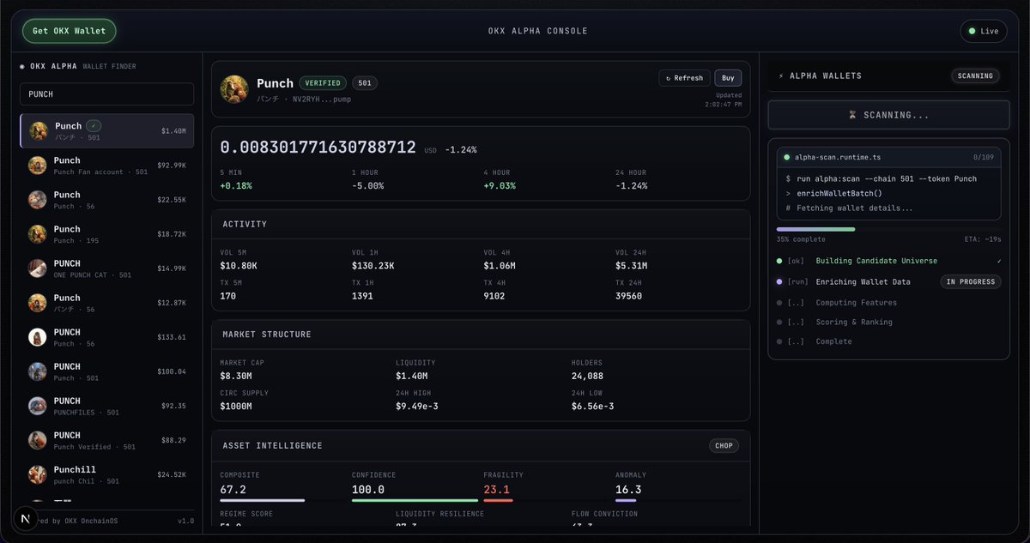Click the Buy button
Screen dimensions: 1030x543
(728, 78)
